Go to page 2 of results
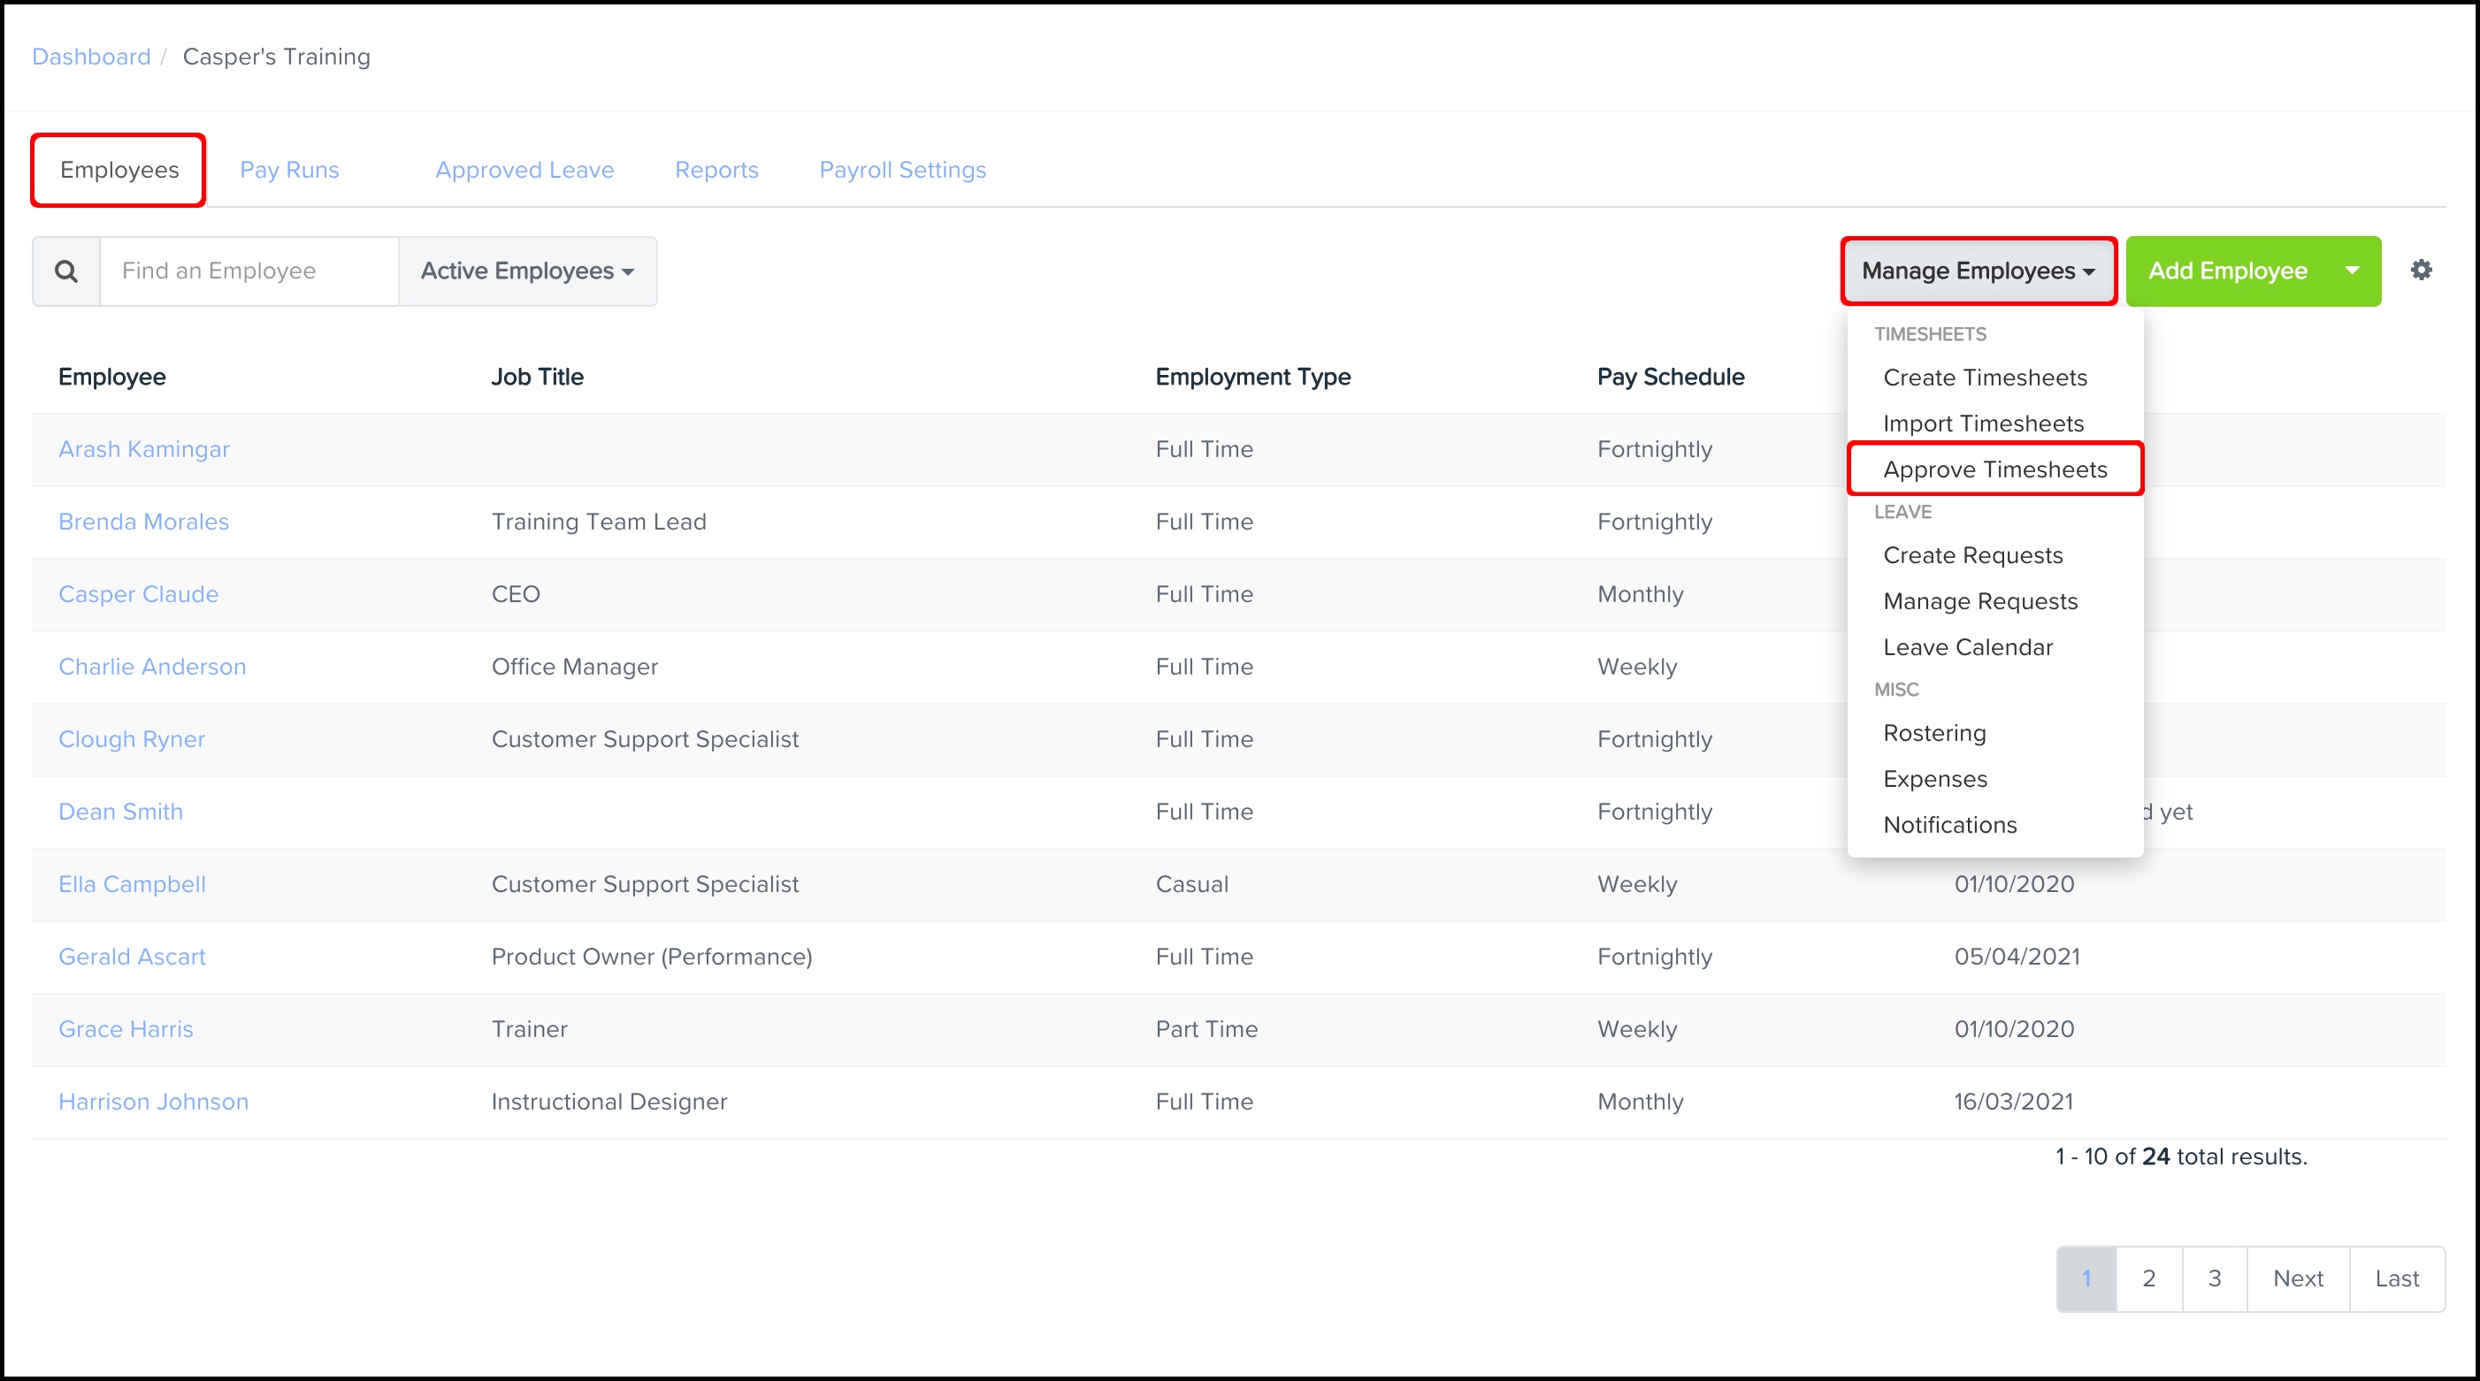This screenshot has width=2480, height=1381. (x=2147, y=1278)
